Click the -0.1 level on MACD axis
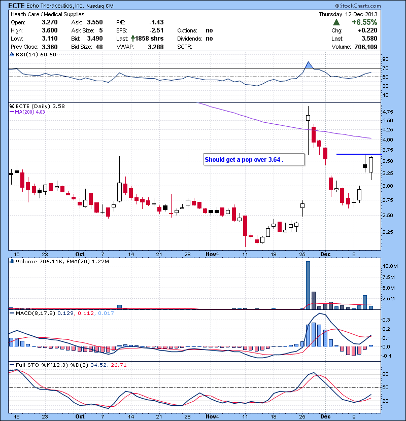Screen dimensions: 406x421 (x=386, y=356)
